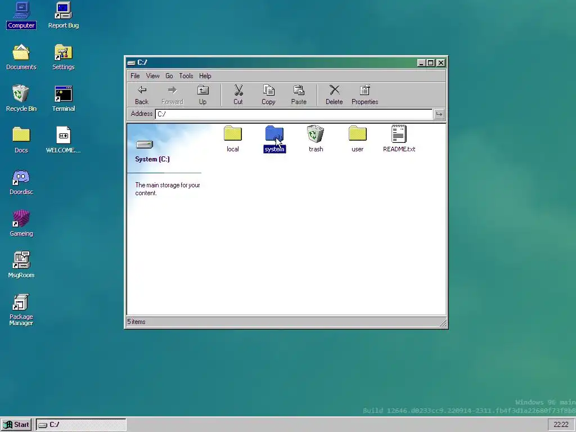Click the Copy toolbar icon
The height and width of the screenshot is (432, 576).
pos(268,94)
